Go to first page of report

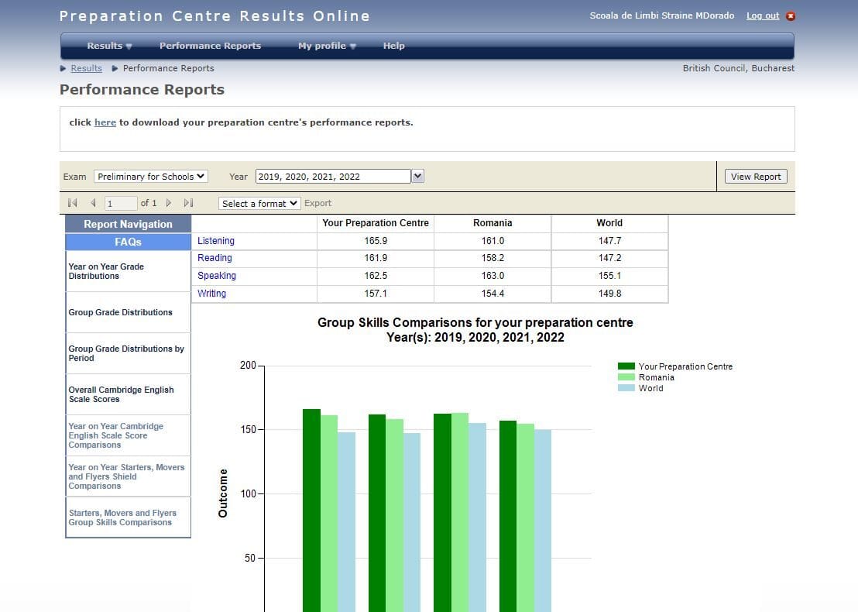(72, 203)
